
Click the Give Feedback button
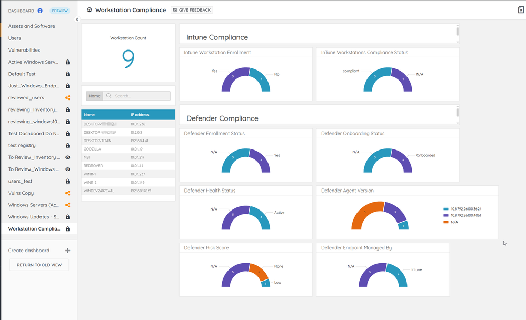192,10
